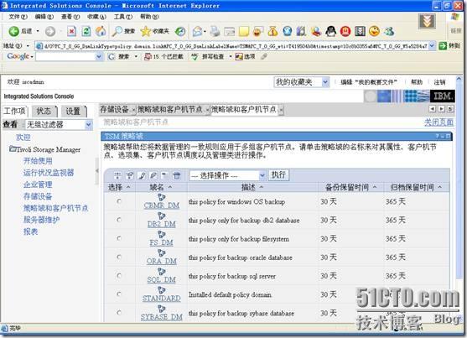
Task: Sort by 备份保留时间 column header
Action: pos(350,187)
